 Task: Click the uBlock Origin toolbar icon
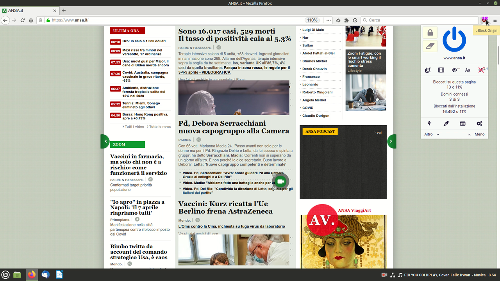tap(485, 20)
